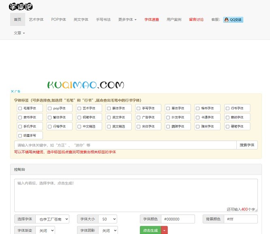Open 手写书法 in the navigation bar
This screenshot has width=270, height=234.
[103, 19]
